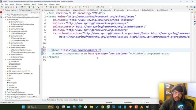
Task: Click the Eclipse icon in taskbar
Action: [x=153, y=107]
